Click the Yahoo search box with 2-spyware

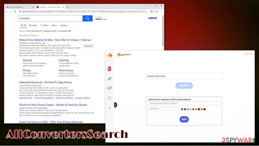[x=50, y=18]
